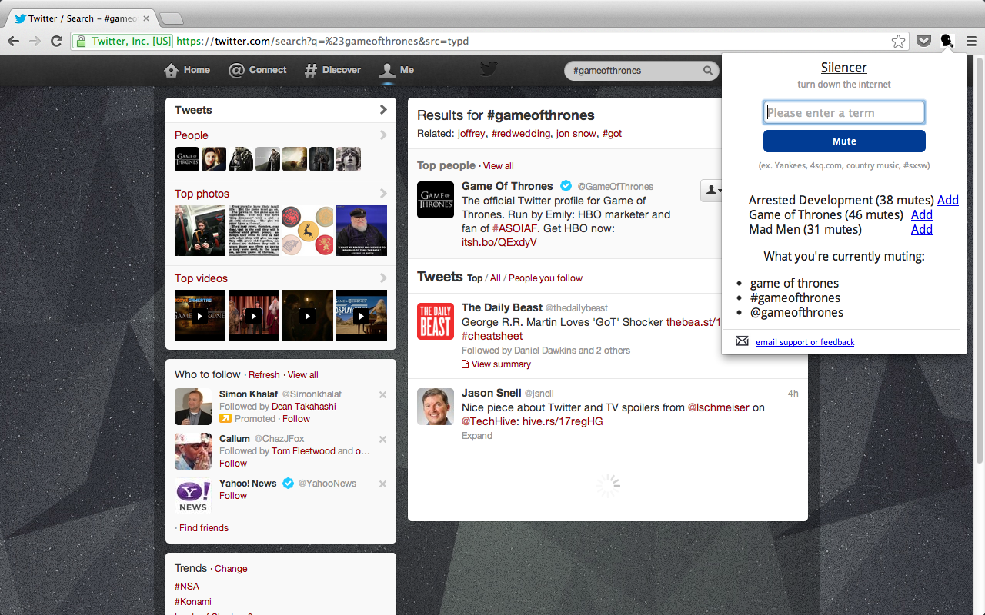Click email support or feedback link
985x615 pixels.
pyautogui.click(x=805, y=342)
